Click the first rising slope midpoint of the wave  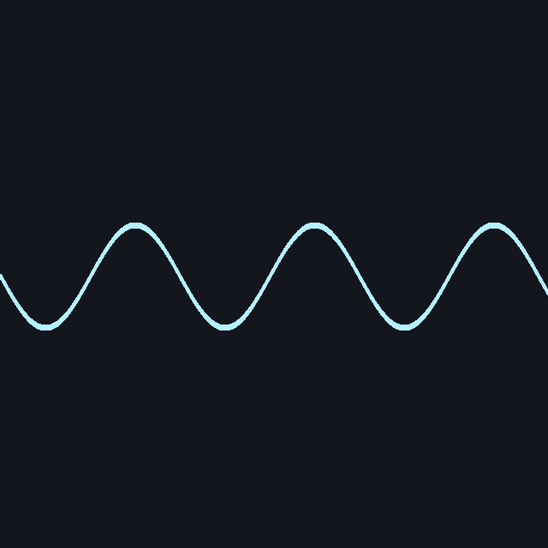[91, 276]
